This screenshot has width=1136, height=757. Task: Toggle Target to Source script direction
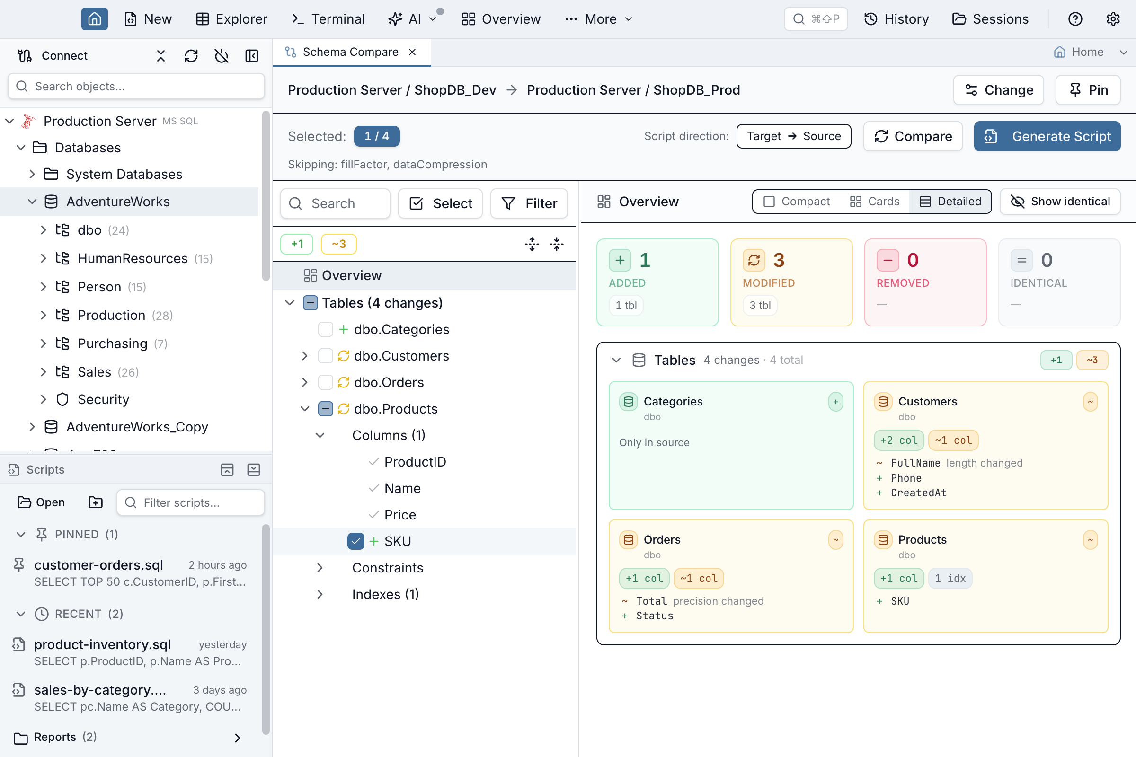point(794,136)
